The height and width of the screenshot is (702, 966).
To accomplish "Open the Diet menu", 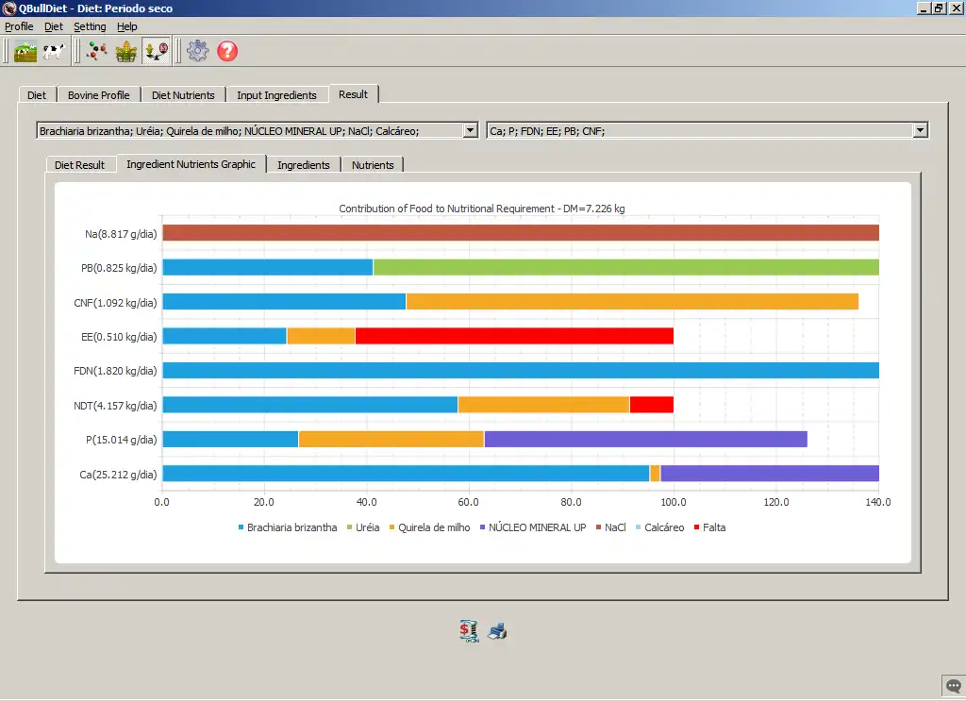I will point(54,26).
